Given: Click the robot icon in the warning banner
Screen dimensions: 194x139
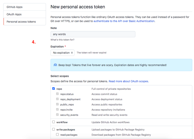Looking at the screenshot, I should (x=55, y=65).
